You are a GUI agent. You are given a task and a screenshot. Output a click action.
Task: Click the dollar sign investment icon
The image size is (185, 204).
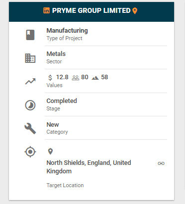point(50,77)
